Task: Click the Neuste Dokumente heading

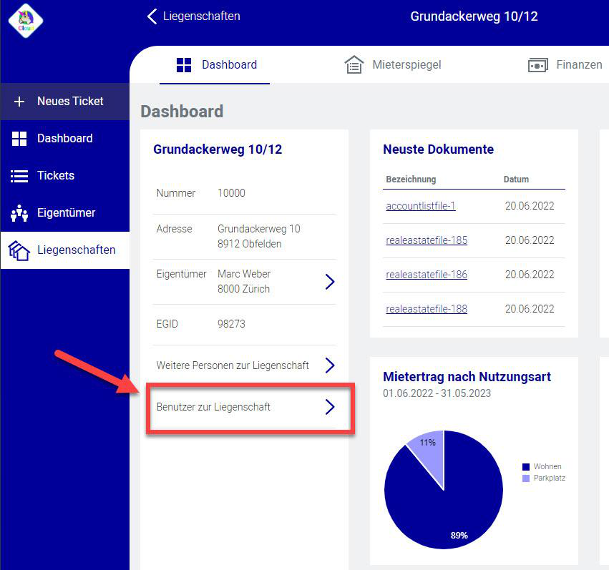Action: tap(438, 149)
